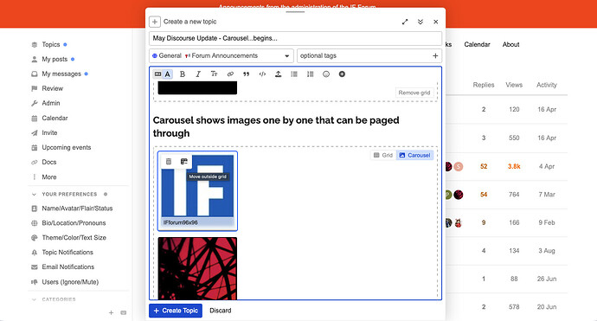This screenshot has height=321, width=597.
Task: Switch image layout to Grid
Action: (383, 156)
